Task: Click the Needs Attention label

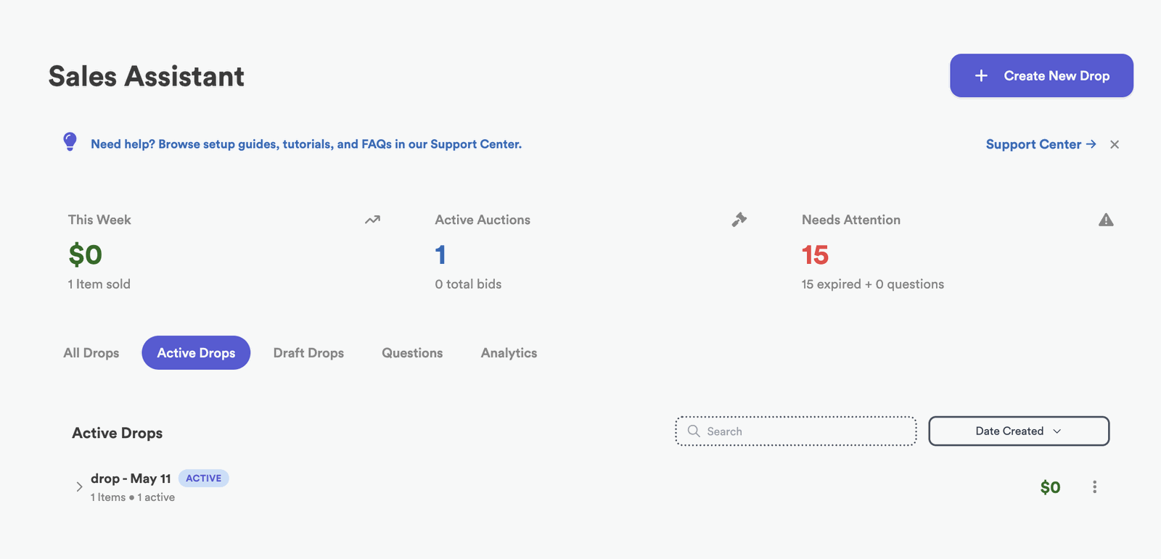Action: click(851, 220)
